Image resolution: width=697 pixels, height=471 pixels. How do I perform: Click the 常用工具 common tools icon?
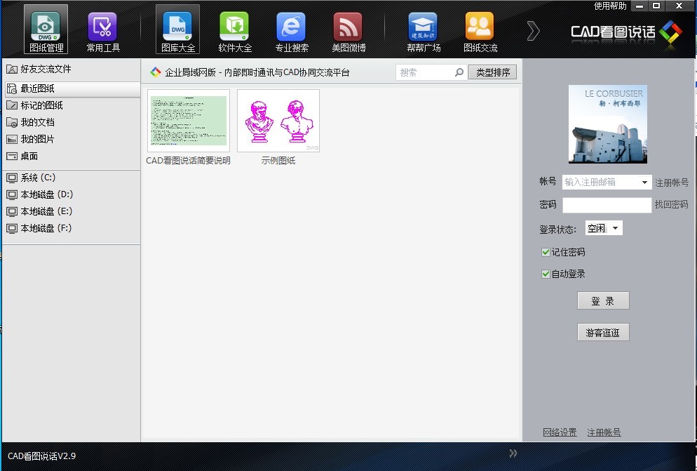(x=103, y=28)
